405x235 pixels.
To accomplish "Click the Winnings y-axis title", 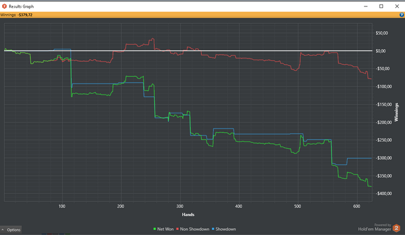I will tap(396, 112).
